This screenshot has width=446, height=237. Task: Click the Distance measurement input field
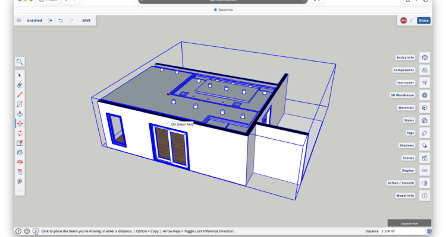pyautogui.click(x=403, y=231)
